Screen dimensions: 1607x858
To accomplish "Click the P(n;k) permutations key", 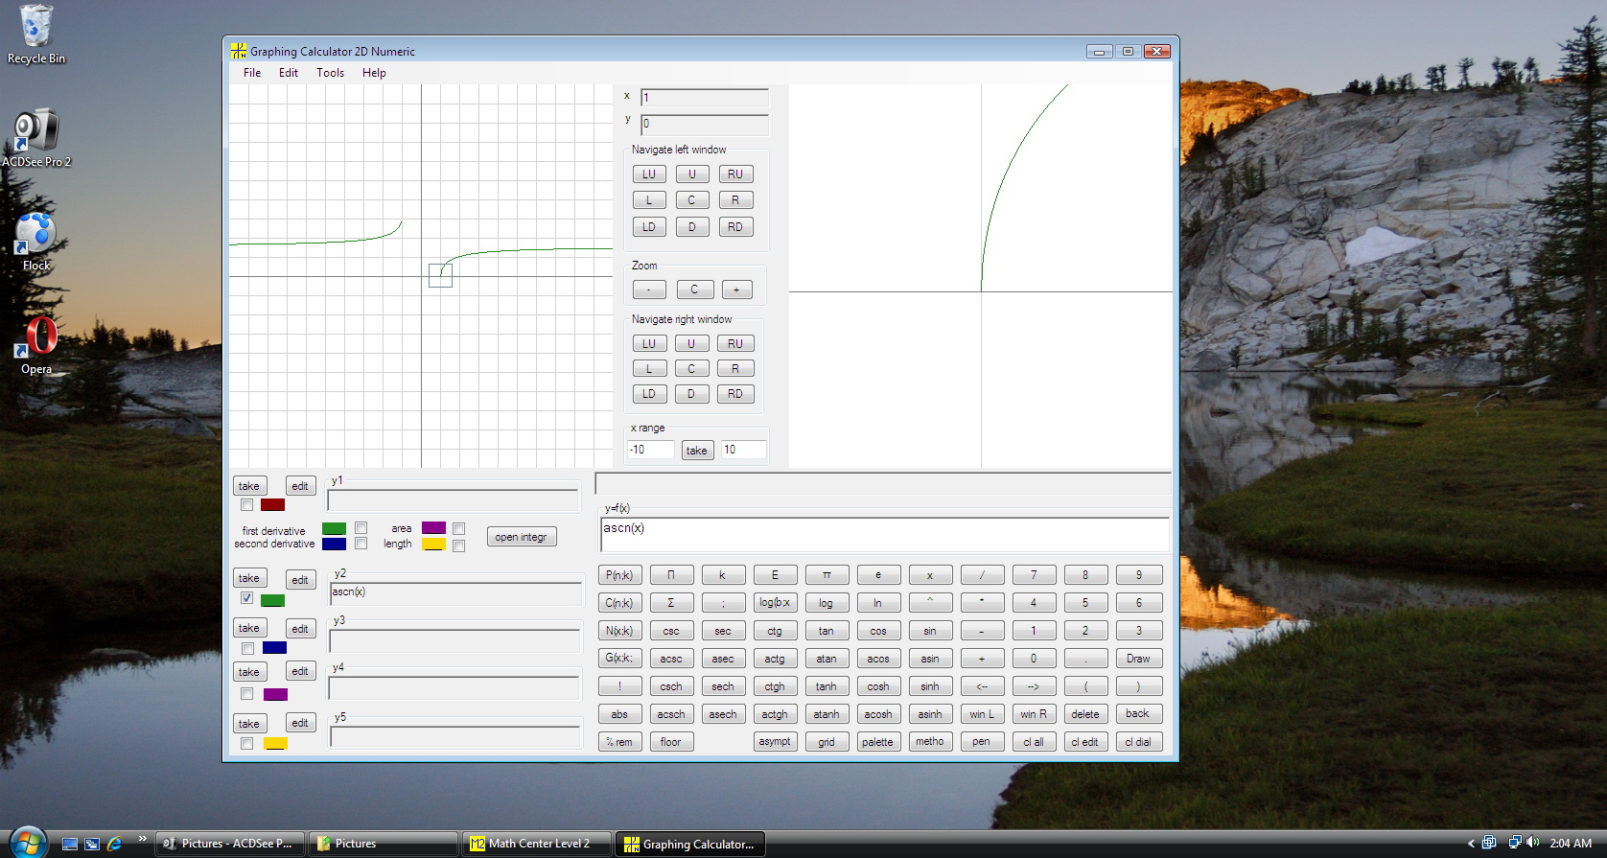I will point(619,575).
